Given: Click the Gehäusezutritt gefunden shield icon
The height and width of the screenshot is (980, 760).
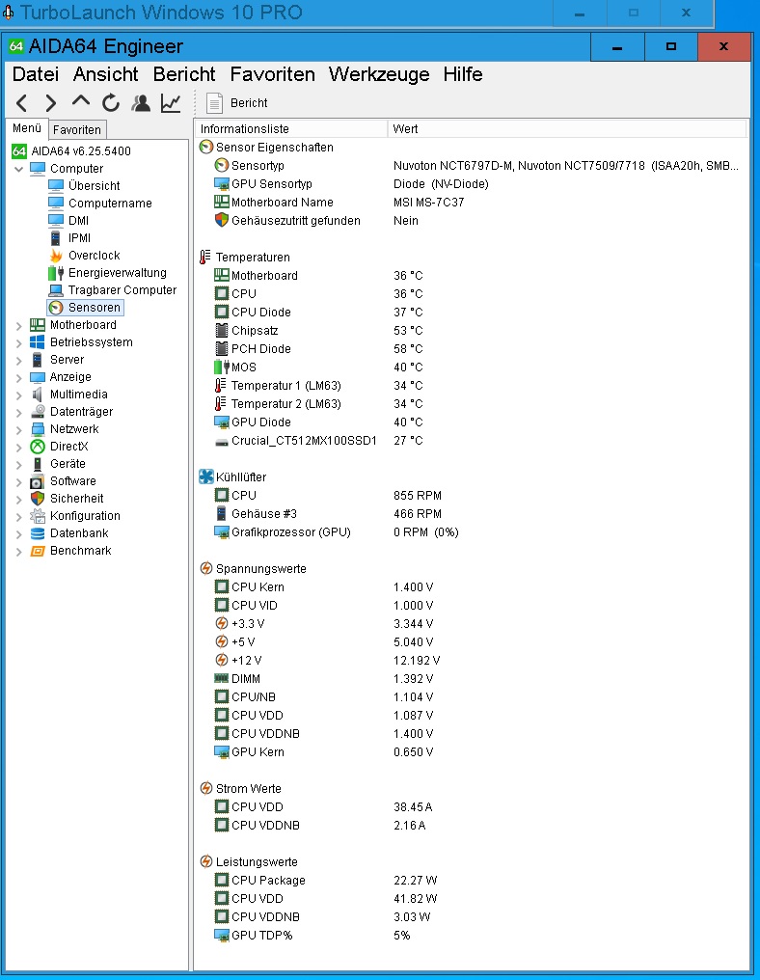Looking at the screenshot, I should tap(221, 220).
